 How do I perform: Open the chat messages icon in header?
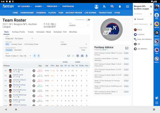[x=112, y=6]
